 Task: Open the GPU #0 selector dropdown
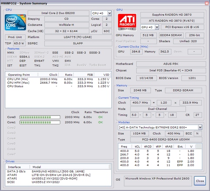pyautogui.click(x=157, y=27)
